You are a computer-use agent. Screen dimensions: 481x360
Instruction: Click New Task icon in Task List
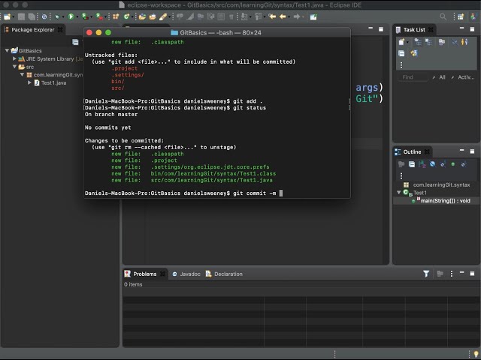401,42
